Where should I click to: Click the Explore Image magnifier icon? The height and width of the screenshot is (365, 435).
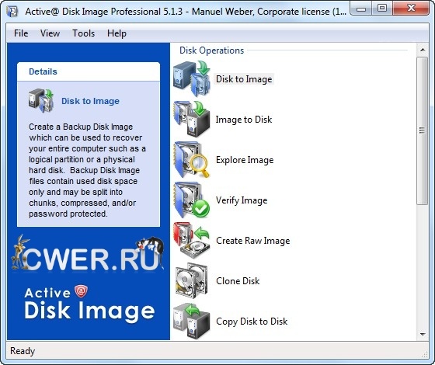[x=192, y=160]
